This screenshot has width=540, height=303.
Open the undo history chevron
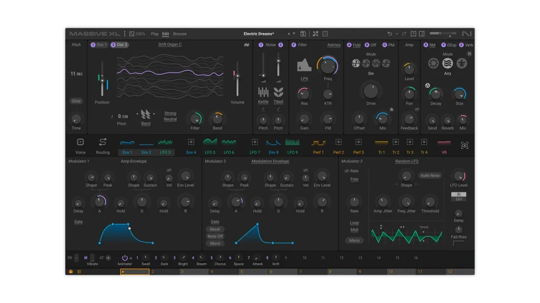397,34
